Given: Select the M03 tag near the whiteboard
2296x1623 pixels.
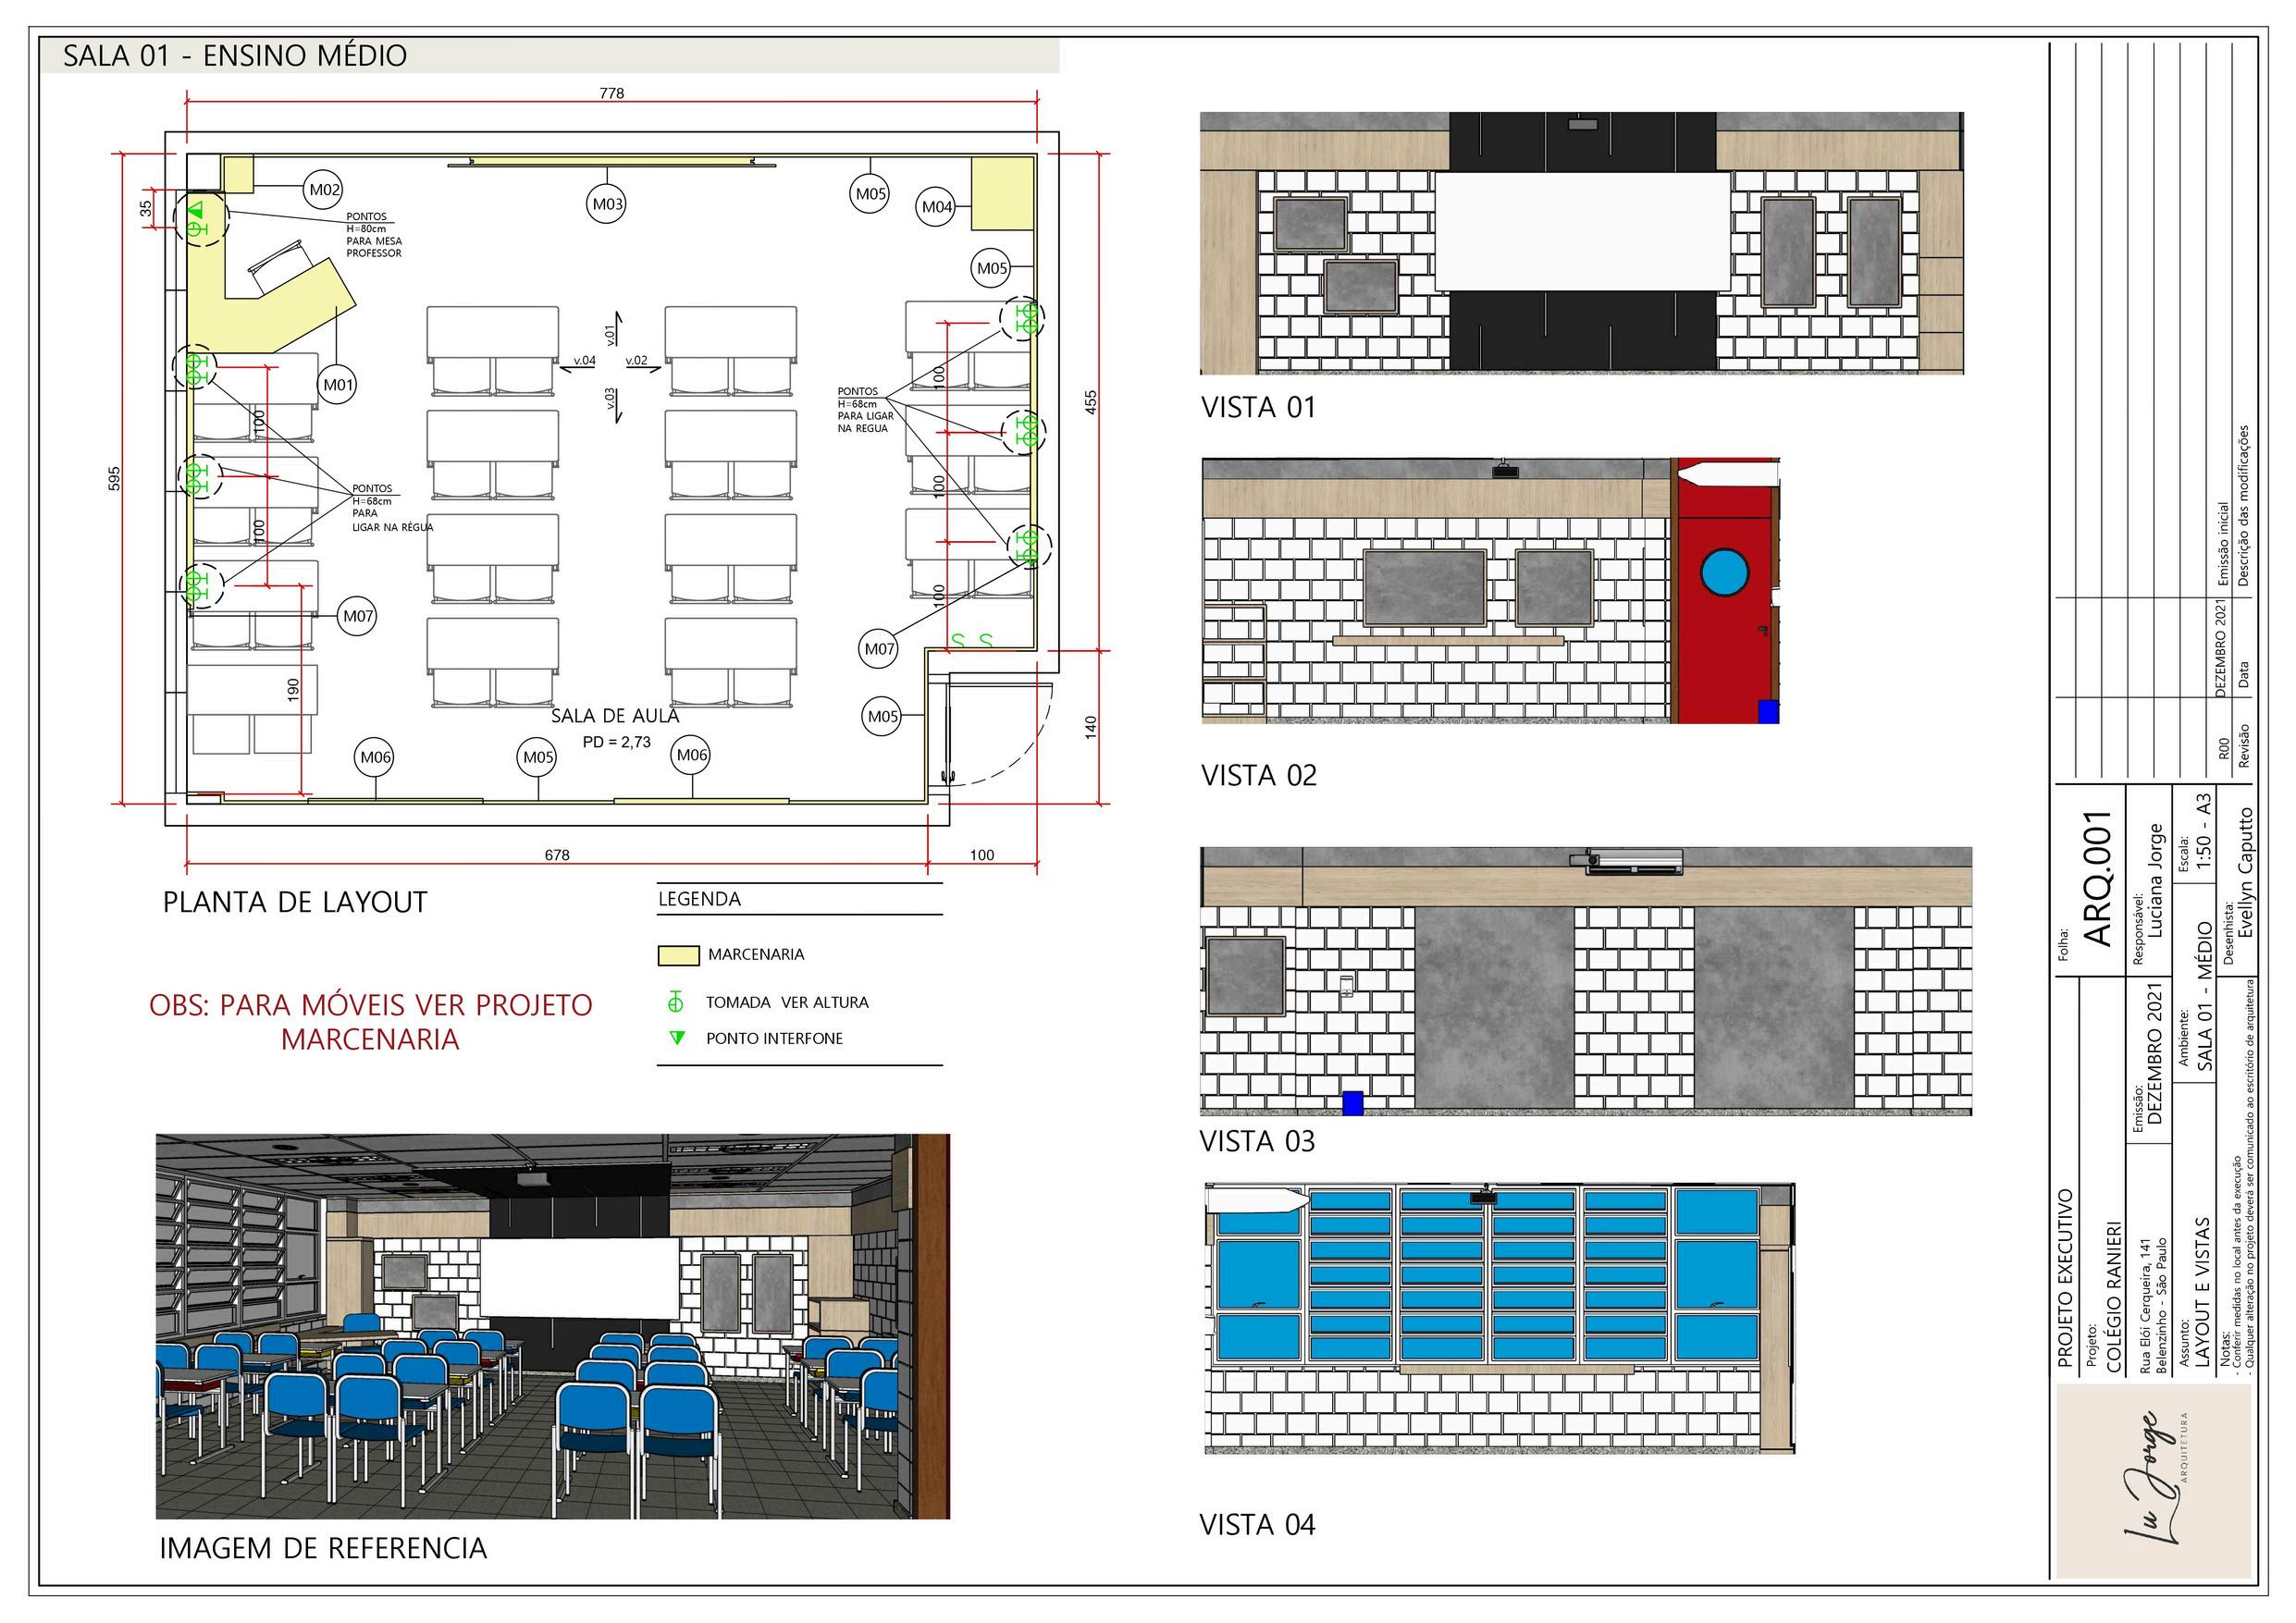Looking at the screenshot, I should 607,204.
